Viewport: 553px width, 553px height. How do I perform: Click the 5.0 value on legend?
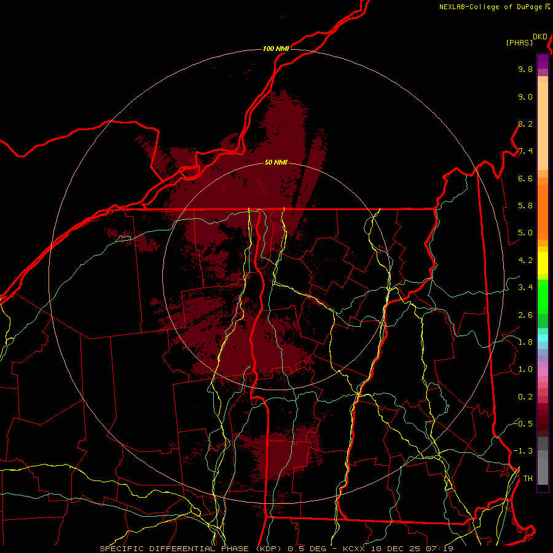click(x=525, y=233)
